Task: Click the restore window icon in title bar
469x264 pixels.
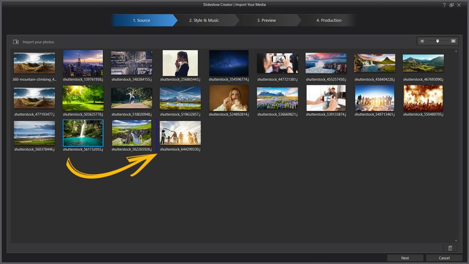Action: click(x=451, y=5)
